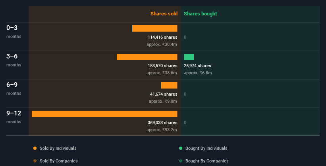
Task: Click the 25,974 shares bought value
Action: (x=197, y=66)
